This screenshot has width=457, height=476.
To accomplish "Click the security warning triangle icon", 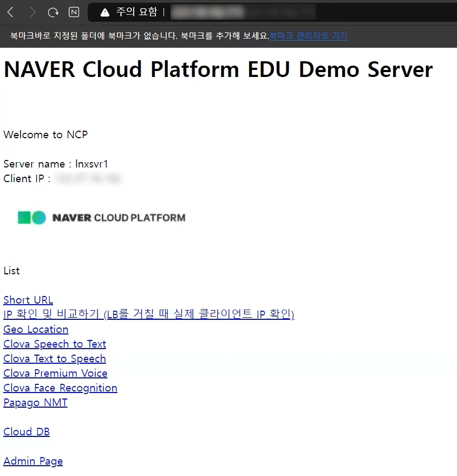I will (x=105, y=12).
